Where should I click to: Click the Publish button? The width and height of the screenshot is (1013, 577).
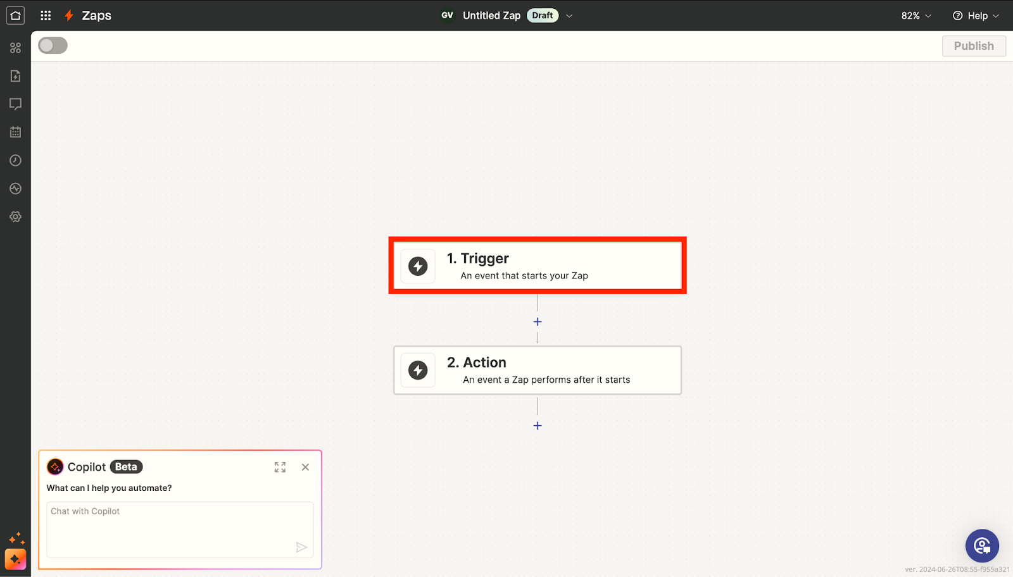[974, 46]
